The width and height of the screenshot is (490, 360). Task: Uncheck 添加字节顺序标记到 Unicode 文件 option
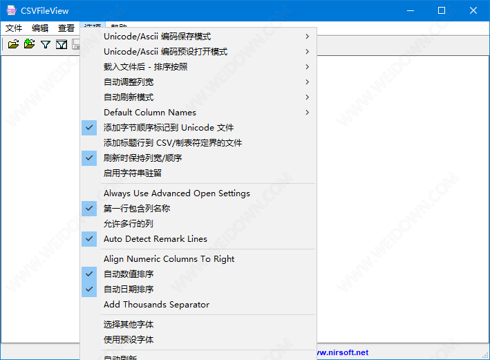click(x=169, y=128)
